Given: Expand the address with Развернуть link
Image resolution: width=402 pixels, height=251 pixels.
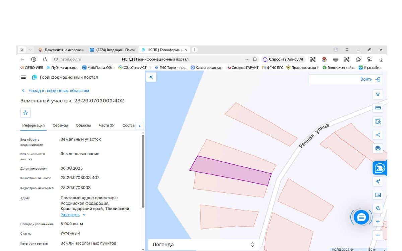Looking at the screenshot, I should coord(73,215).
